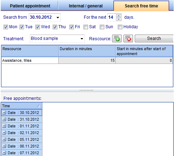Screen dimensions: 174x156
Task: Toggle the Holiday checkbox
Action: (x=120, y=27)
